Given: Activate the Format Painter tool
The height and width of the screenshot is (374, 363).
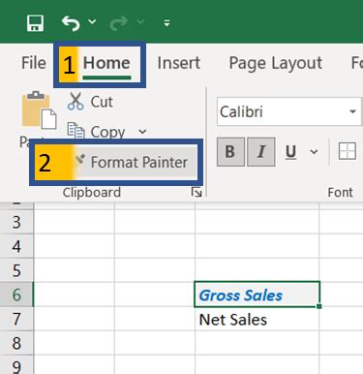Looking at the screenshot, I should [132, 162].
